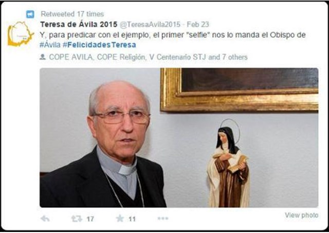Open the attached photo with the Saint Teresa statue
This screenshot has width=329, height=233.
[179, 138]
